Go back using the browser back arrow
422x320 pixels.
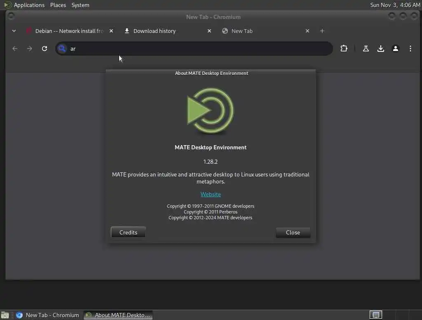pos(15,49)
